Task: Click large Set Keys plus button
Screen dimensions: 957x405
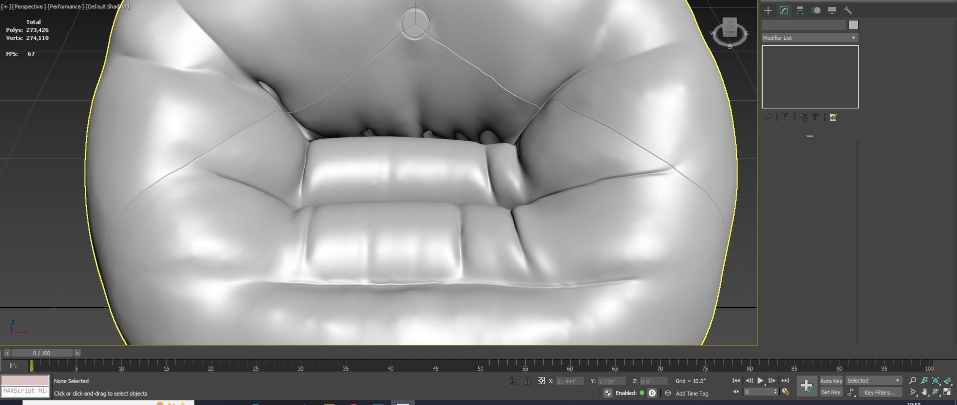Action: (807, 386)
